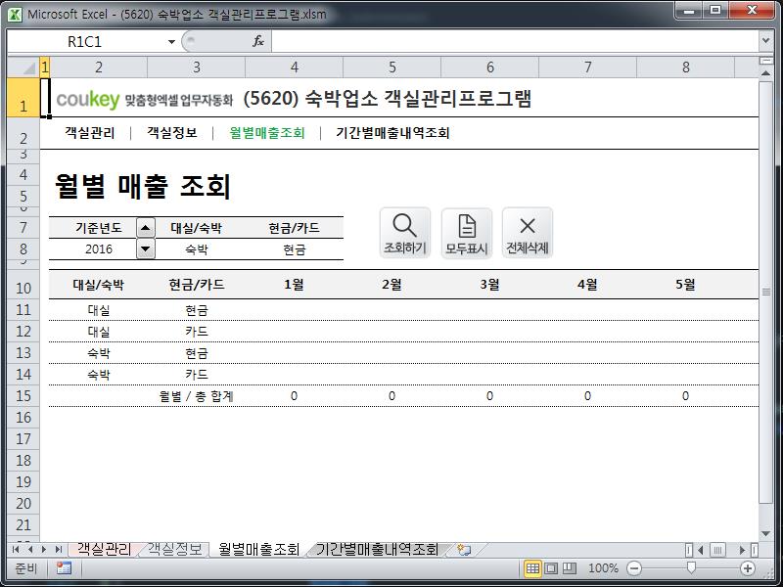Select column header 8
This screenshot has width=783, height=587.
coord(686,68)
